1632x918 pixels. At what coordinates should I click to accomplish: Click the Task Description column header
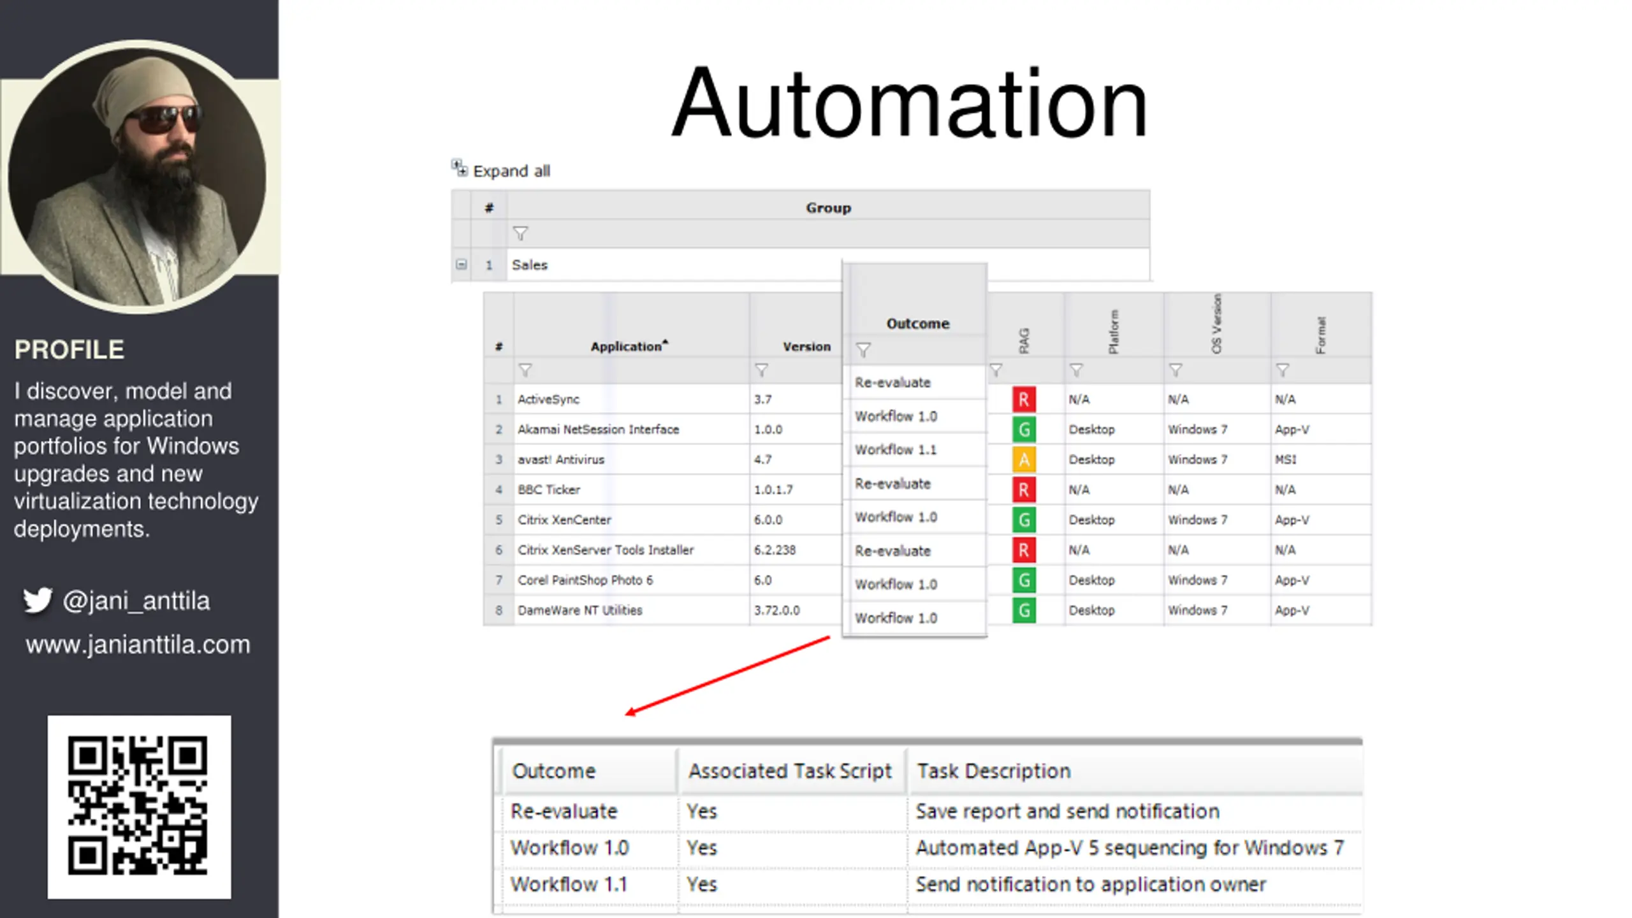point(993,771)
